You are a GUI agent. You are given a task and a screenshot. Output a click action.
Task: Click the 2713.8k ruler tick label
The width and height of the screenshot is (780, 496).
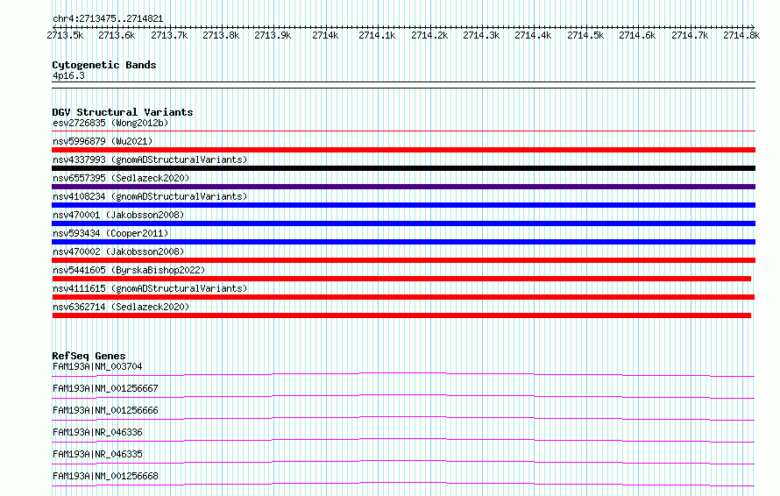[x=221, y=35]
